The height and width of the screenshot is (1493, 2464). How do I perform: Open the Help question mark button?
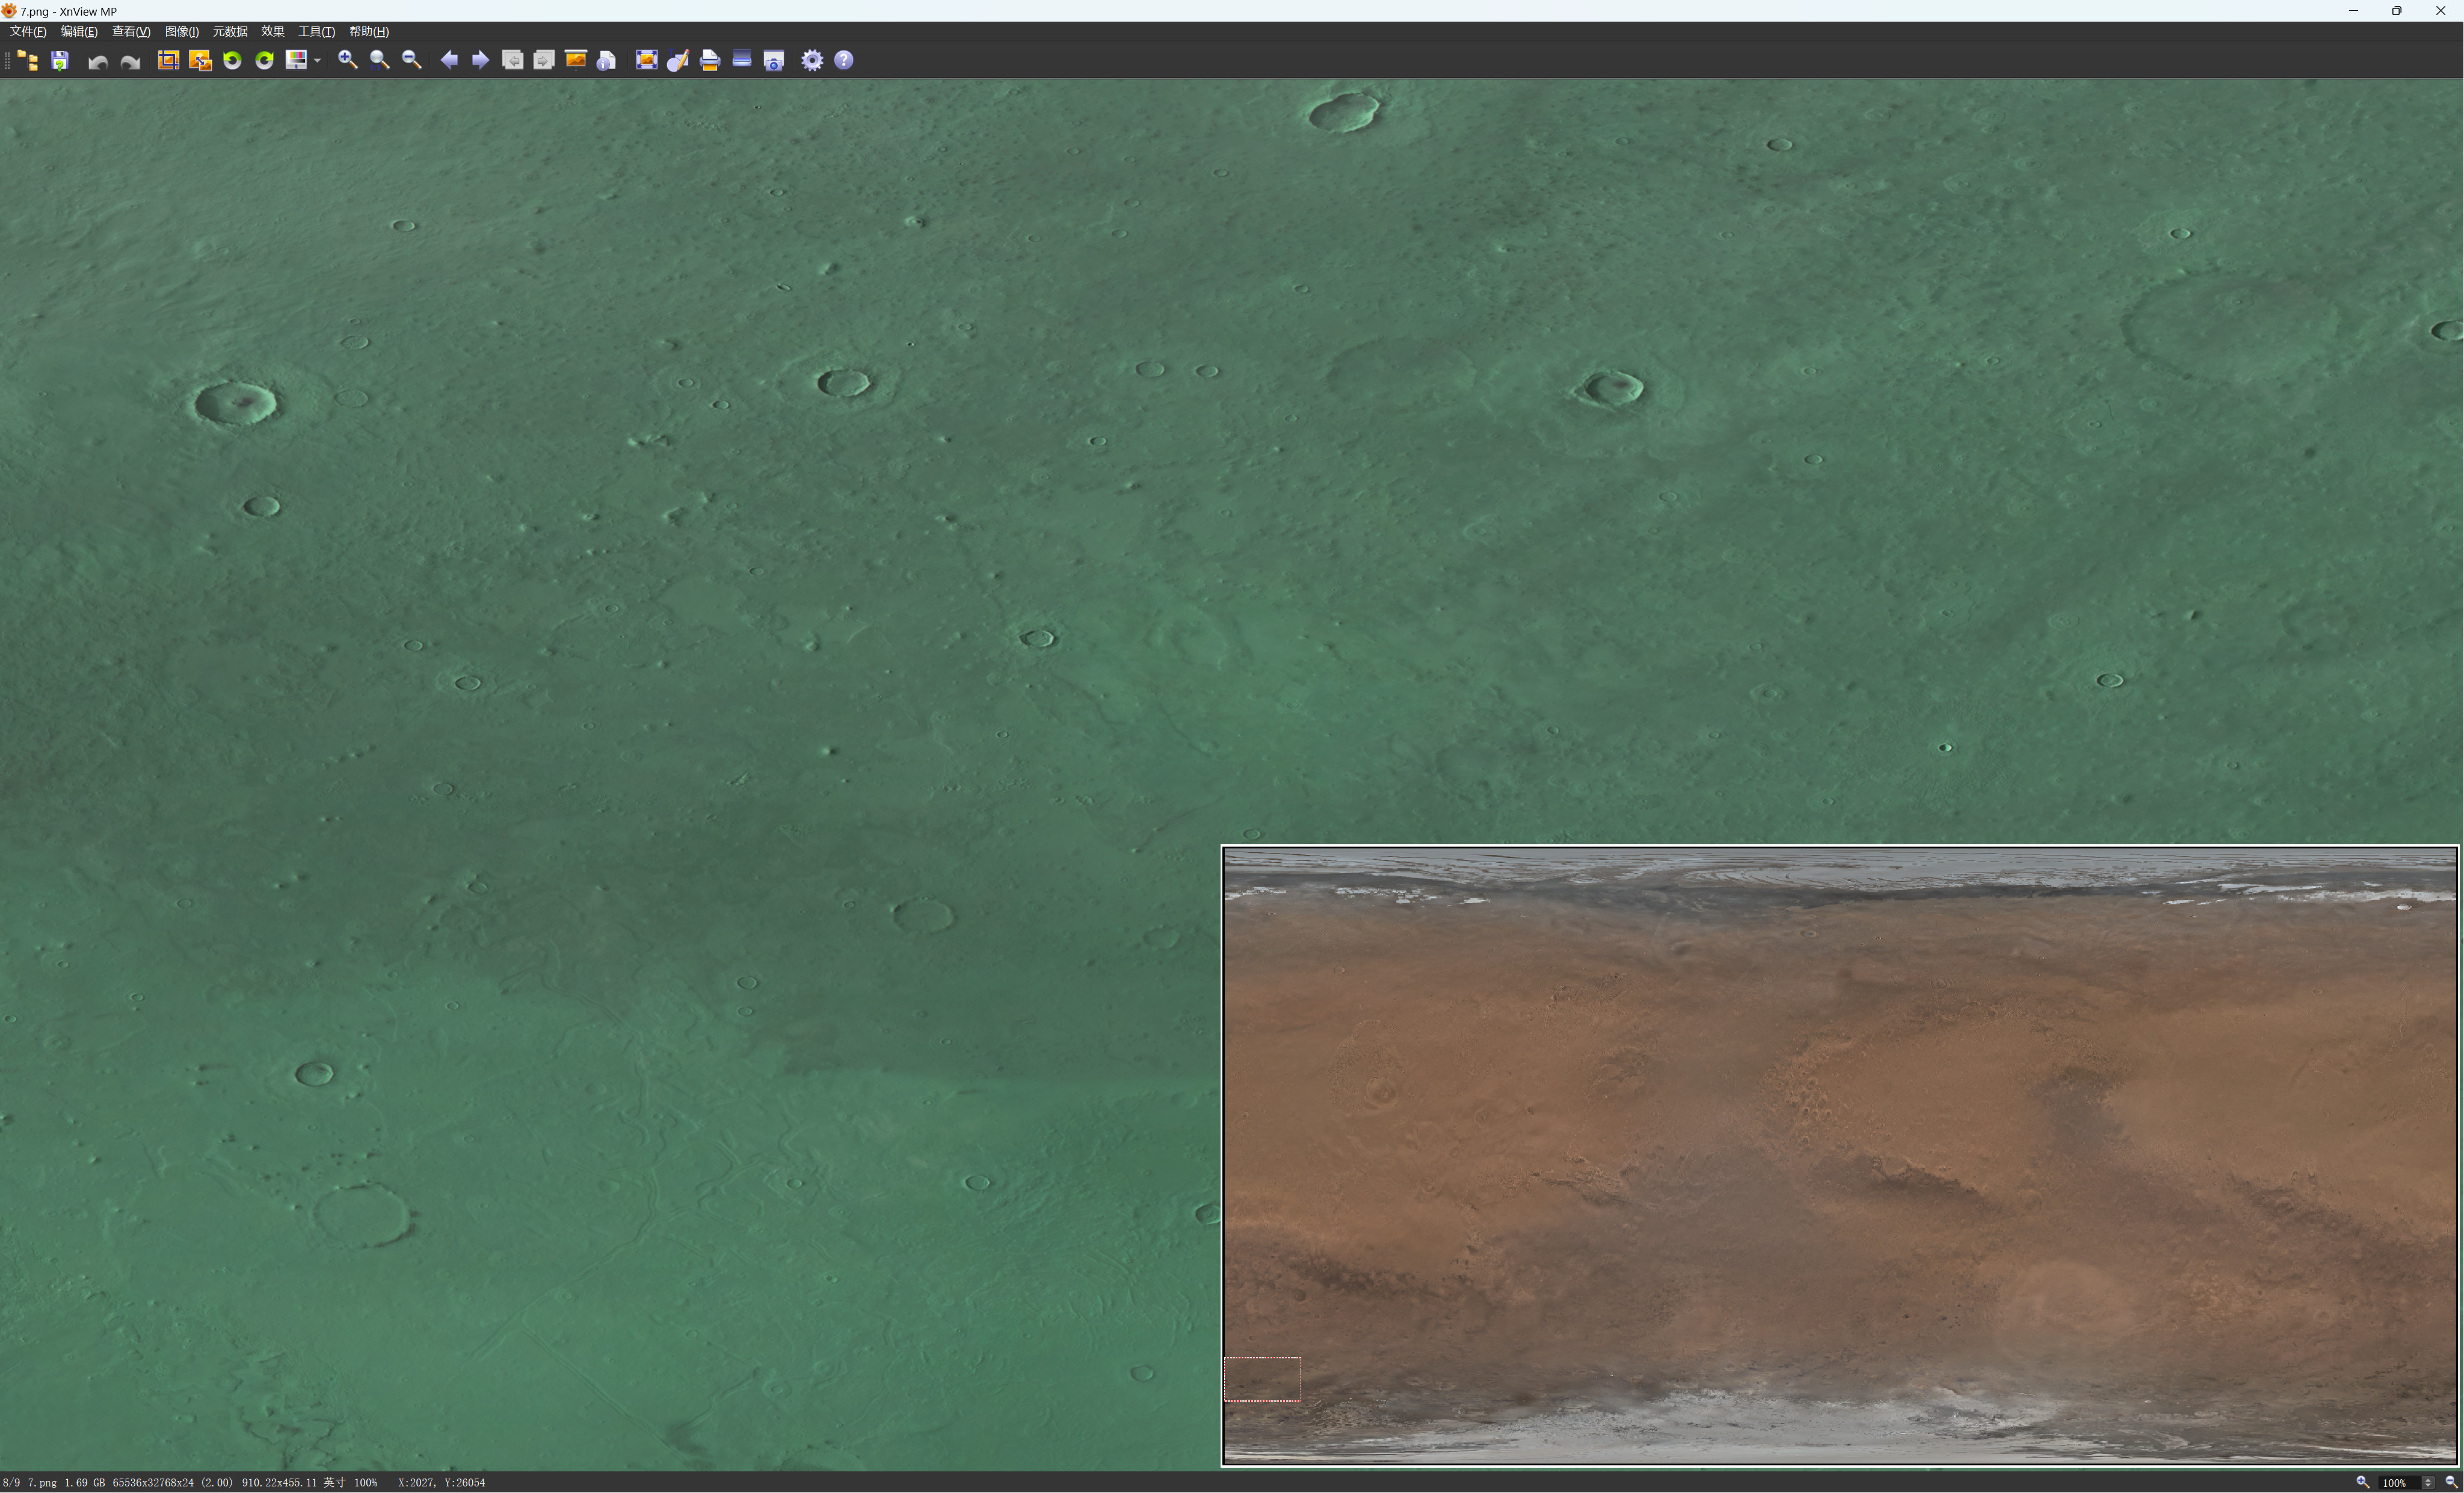pyautogui.click(x=844, y=61)
